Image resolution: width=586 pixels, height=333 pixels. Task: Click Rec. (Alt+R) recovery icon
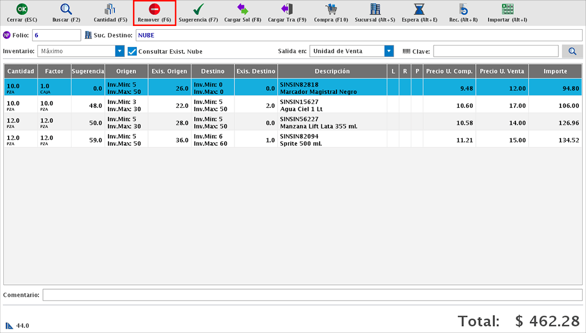click(463, 9)
